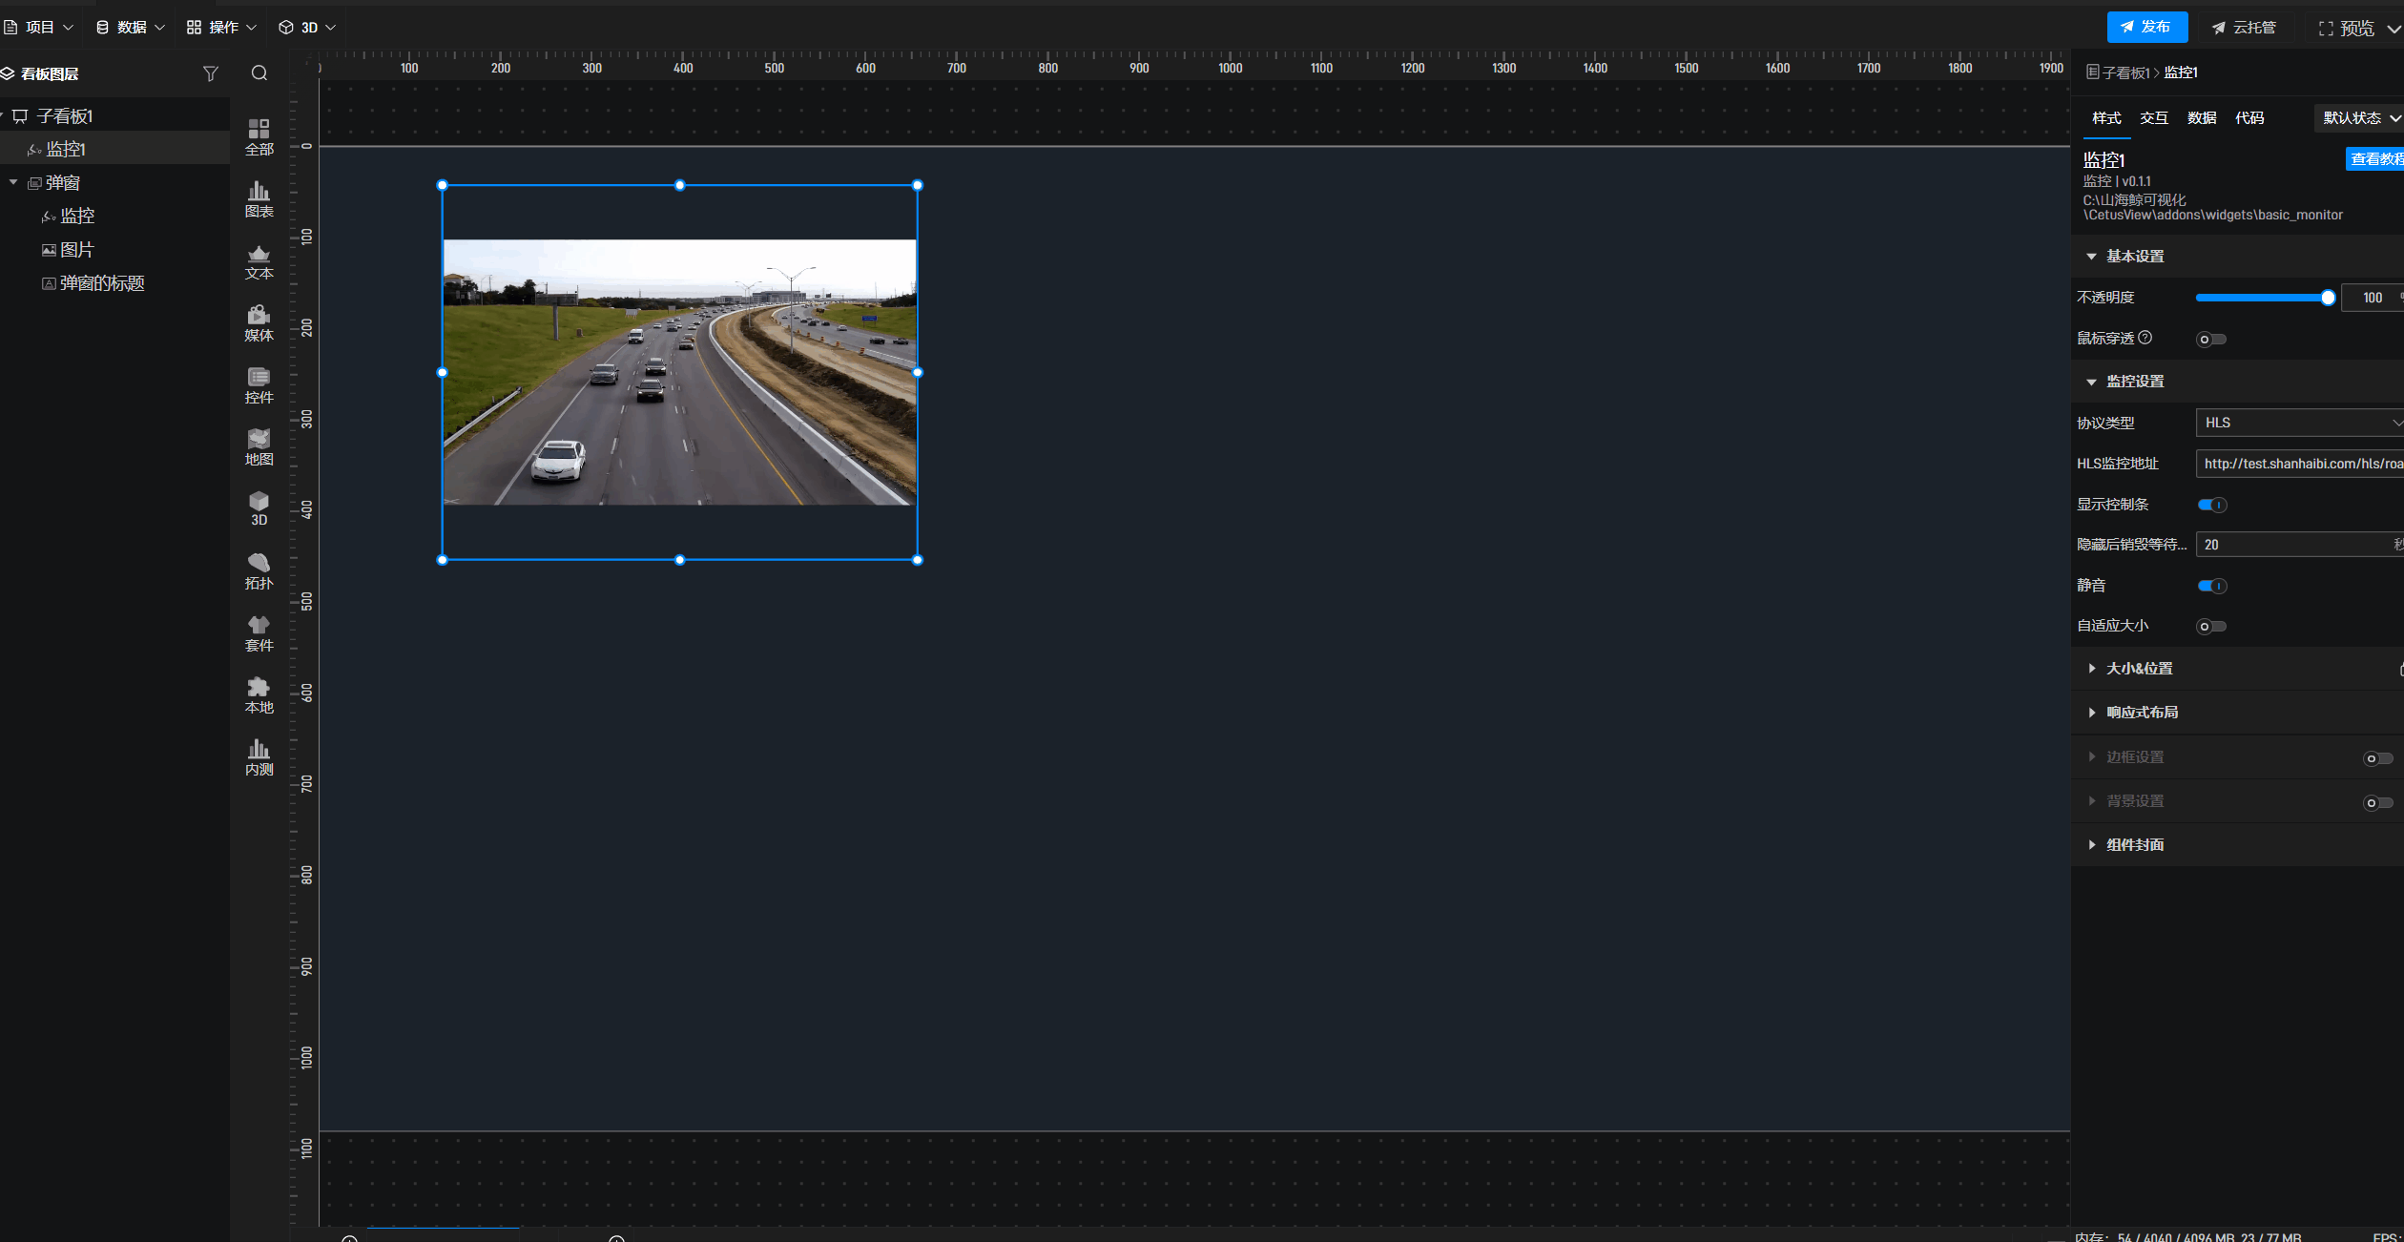Click the layer search magnifier icon
The image size is (2404, 1242).
pyautogui.click(x=259, y=73)
